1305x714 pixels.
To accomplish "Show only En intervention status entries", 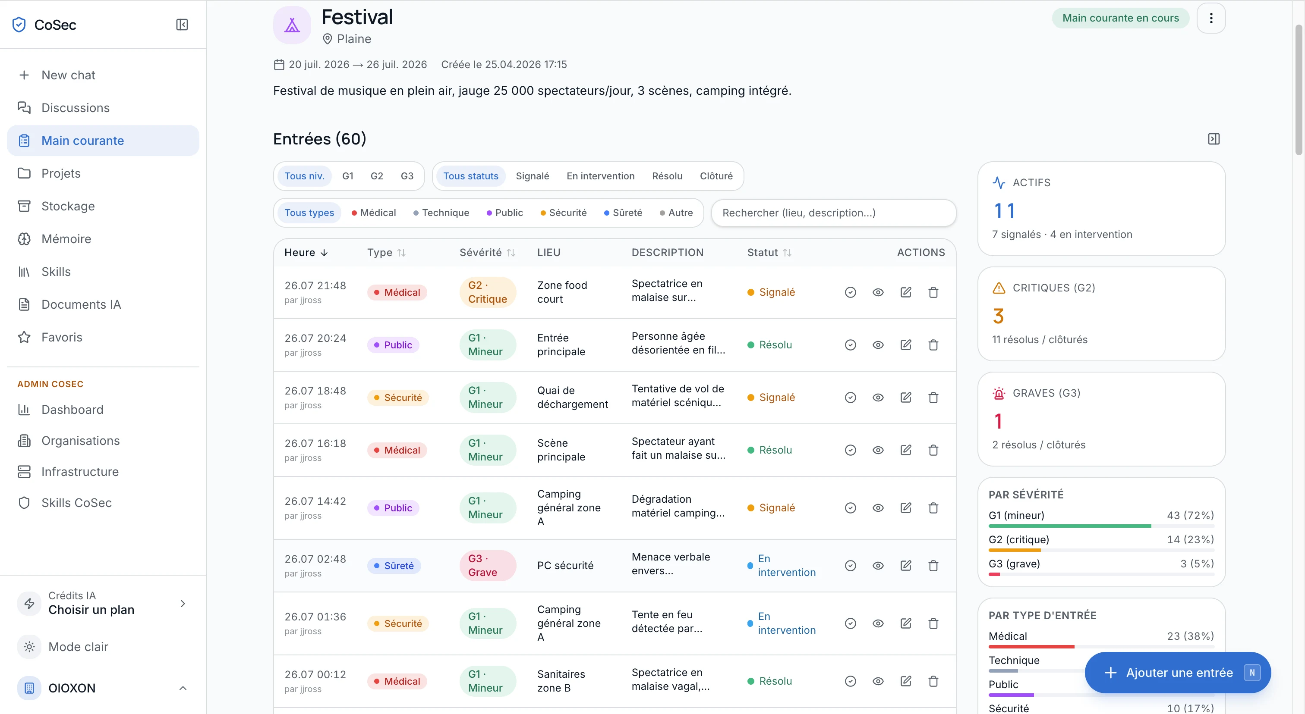I will (x=600, y=175).
